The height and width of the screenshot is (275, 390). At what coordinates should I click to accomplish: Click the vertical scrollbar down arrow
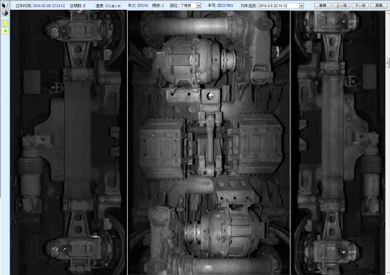pos(388,273)
